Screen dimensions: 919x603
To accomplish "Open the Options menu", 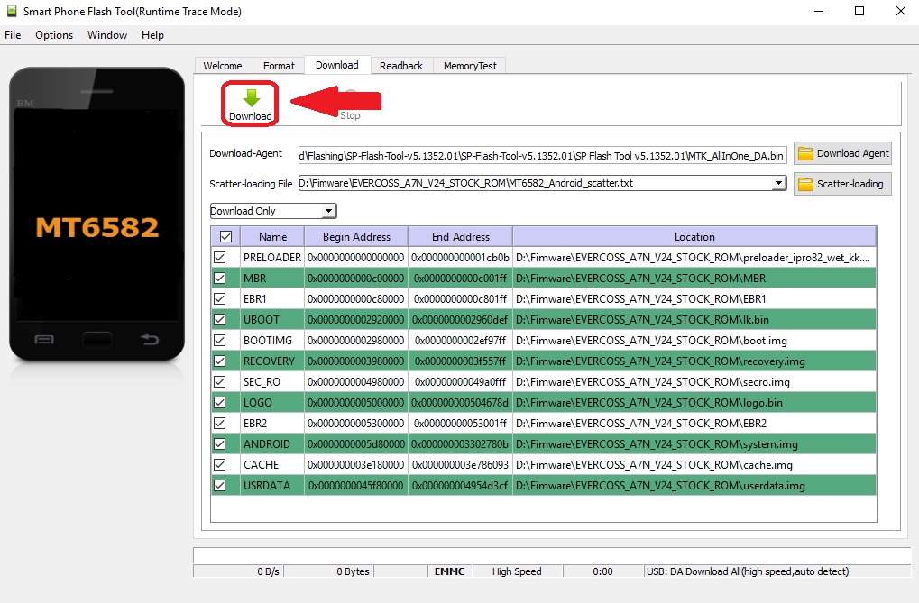I will pyautogui.click(x=54, y=35).
